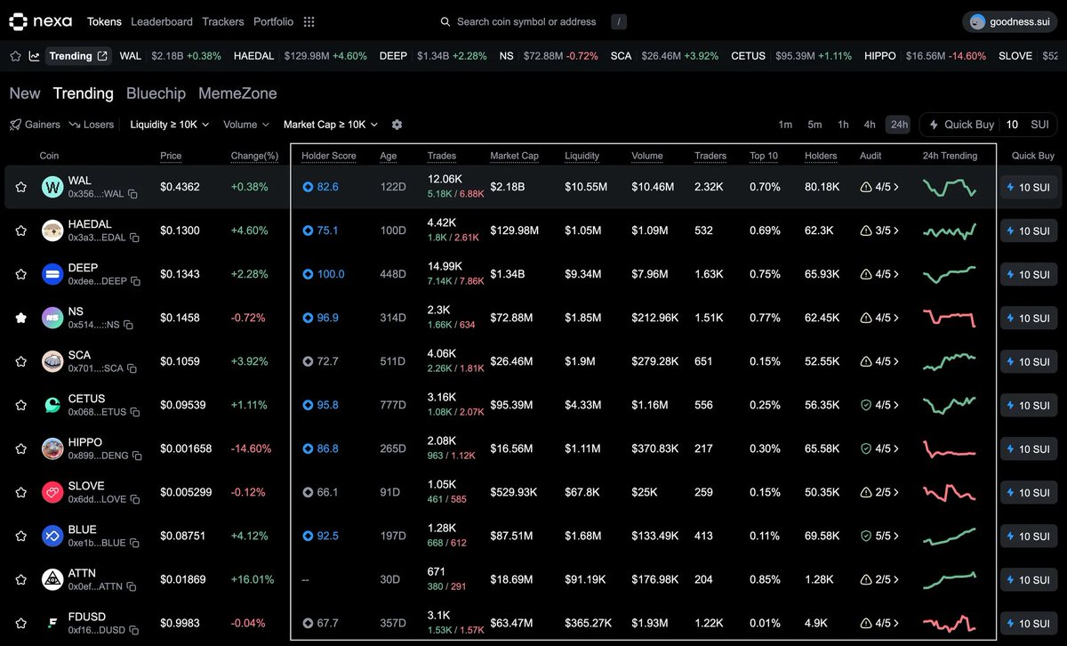Click the search magnifier icon
The height and width of the screenshot is (646, 1067).
pyautogui.click(x=445, y=21)
